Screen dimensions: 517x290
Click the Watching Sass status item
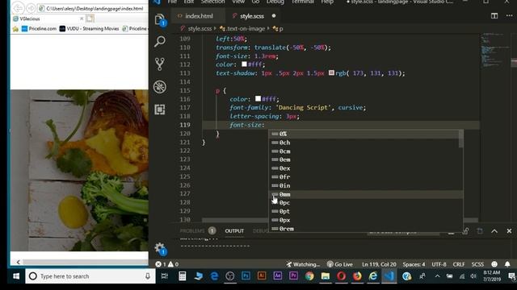[x=303, y=264]
